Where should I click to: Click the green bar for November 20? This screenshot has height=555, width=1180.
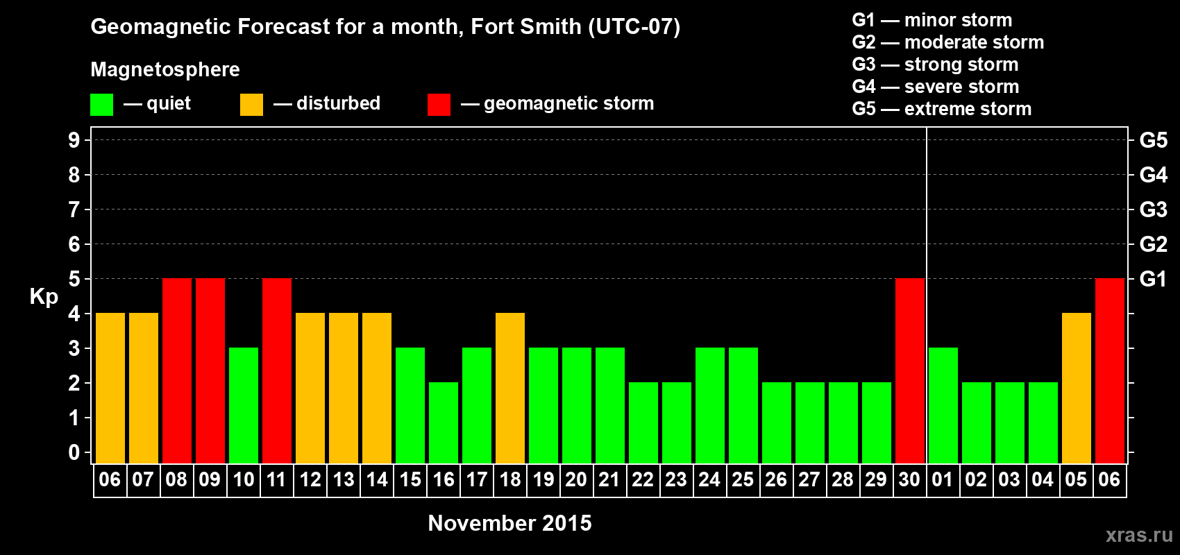[x=577, y=406]
